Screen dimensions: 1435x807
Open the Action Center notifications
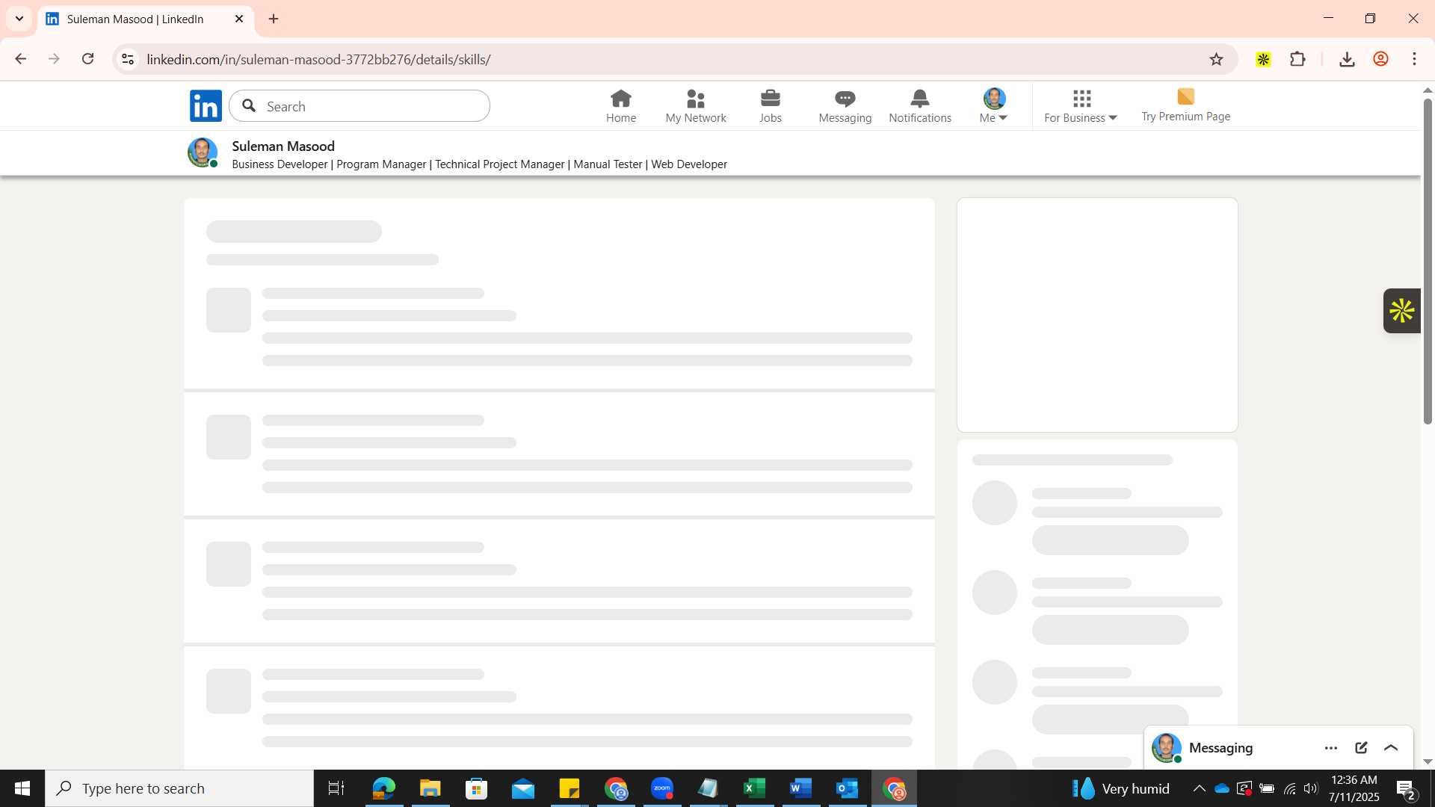(x=1406, y=788)
